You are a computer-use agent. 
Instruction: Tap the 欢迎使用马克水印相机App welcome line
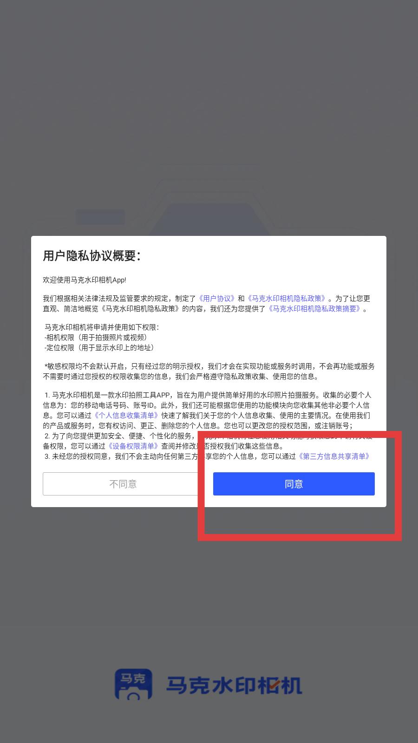pyautogui.click(x=85, y=280)
